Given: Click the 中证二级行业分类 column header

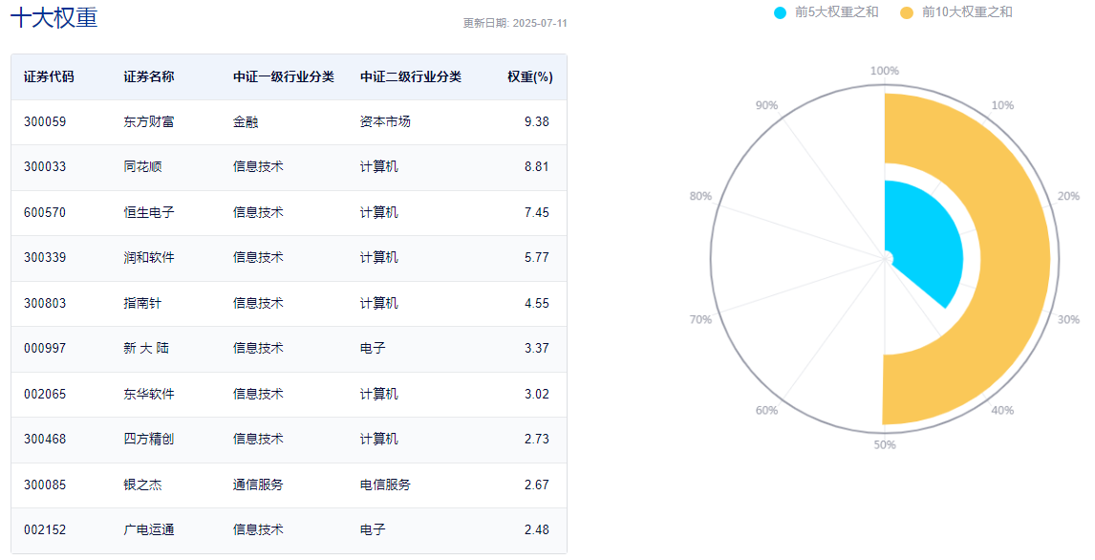Looking at the screenshot, I should pyautogui.click(x=411, y=76).
